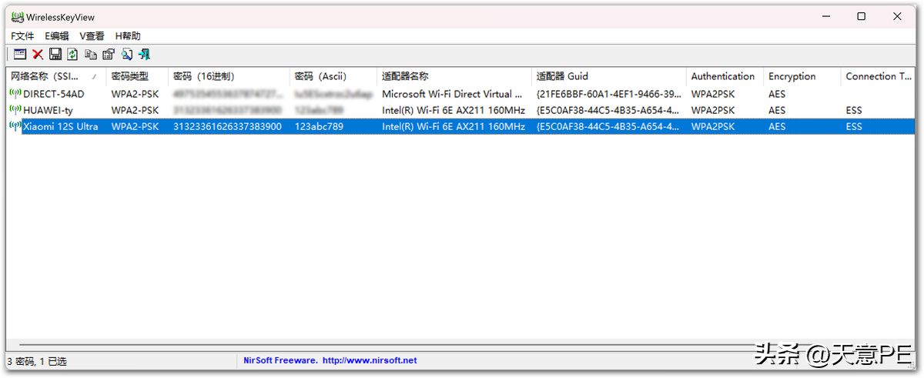
Task: Open the H帮助 menu
Action: coord(128,35)
